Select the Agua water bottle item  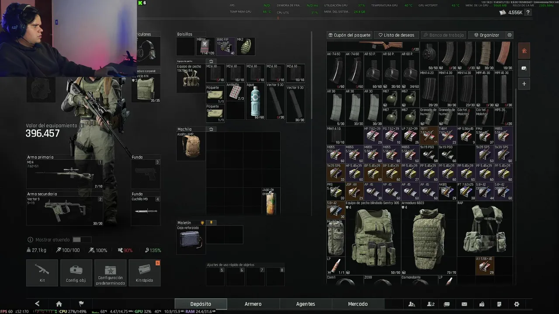(x=255, y=101)
